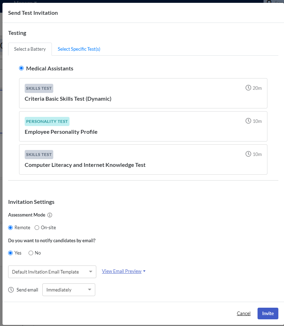This screenshot has height=326, width=284.
Task: Click the clock icon beside 20m duration
Action: coord(248,88)
